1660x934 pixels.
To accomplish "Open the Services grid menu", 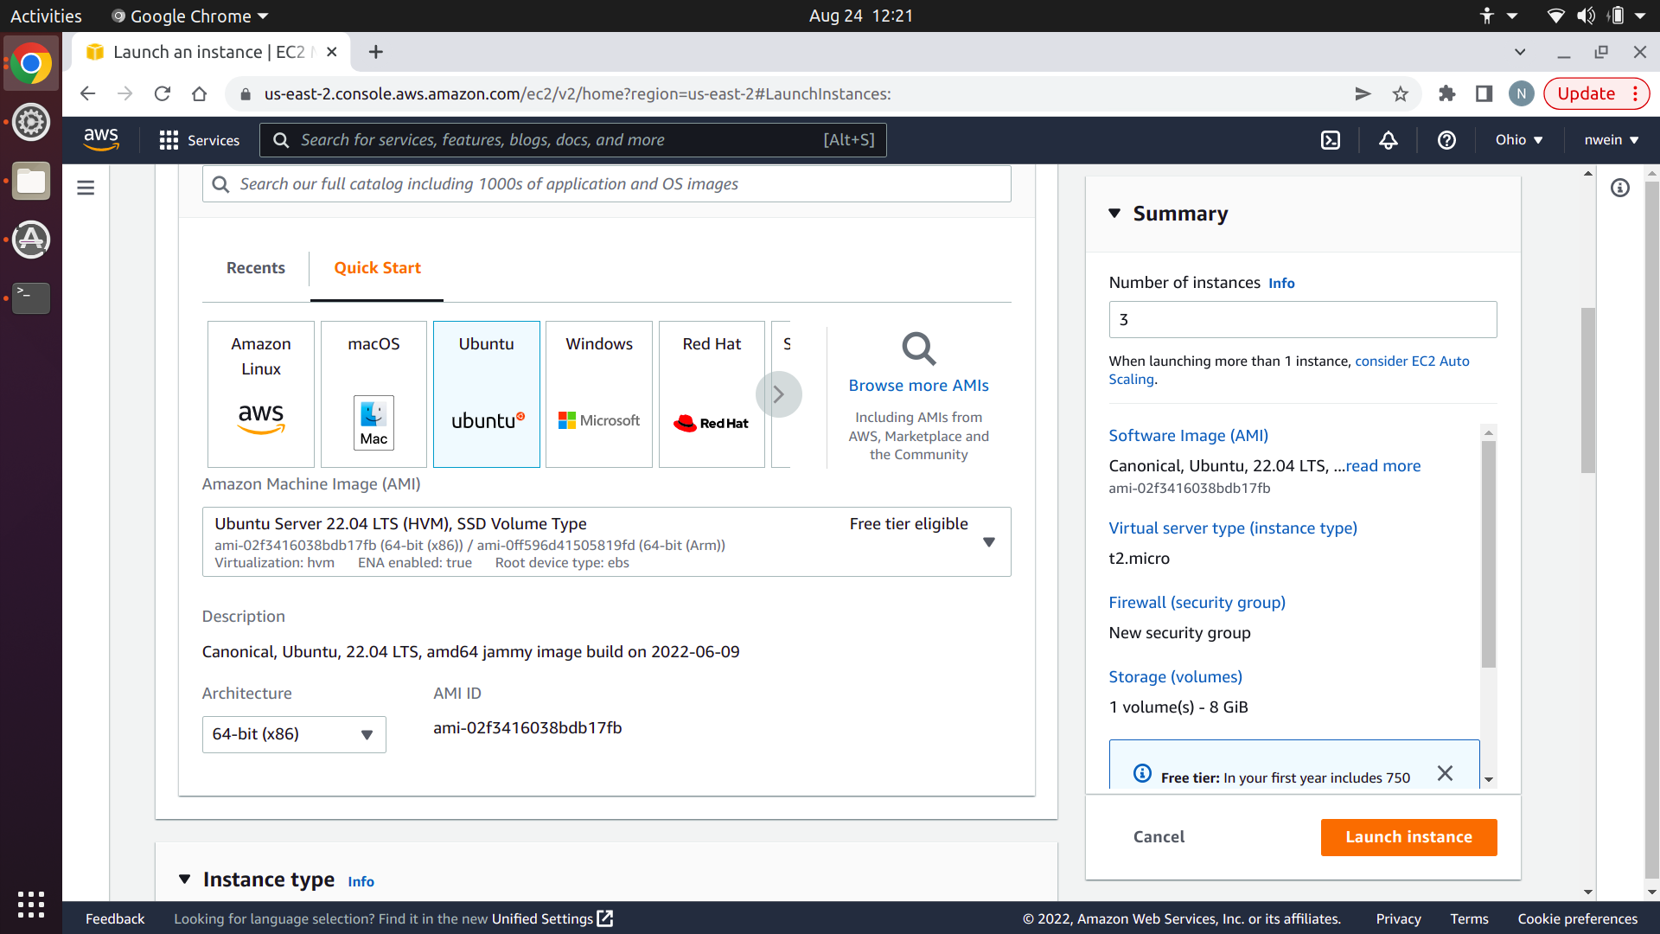I will pyautogui.click(x=200, y=140).
